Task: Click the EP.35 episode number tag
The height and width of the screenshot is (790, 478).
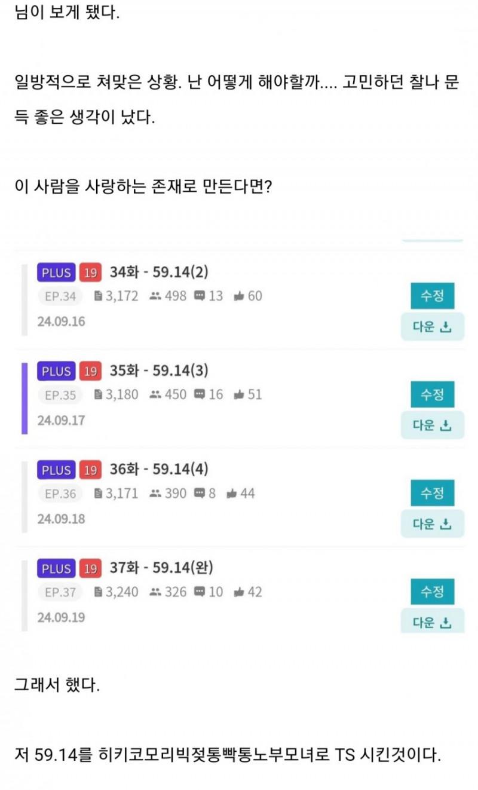Action: pyautogui.click(x=60, y=395)
